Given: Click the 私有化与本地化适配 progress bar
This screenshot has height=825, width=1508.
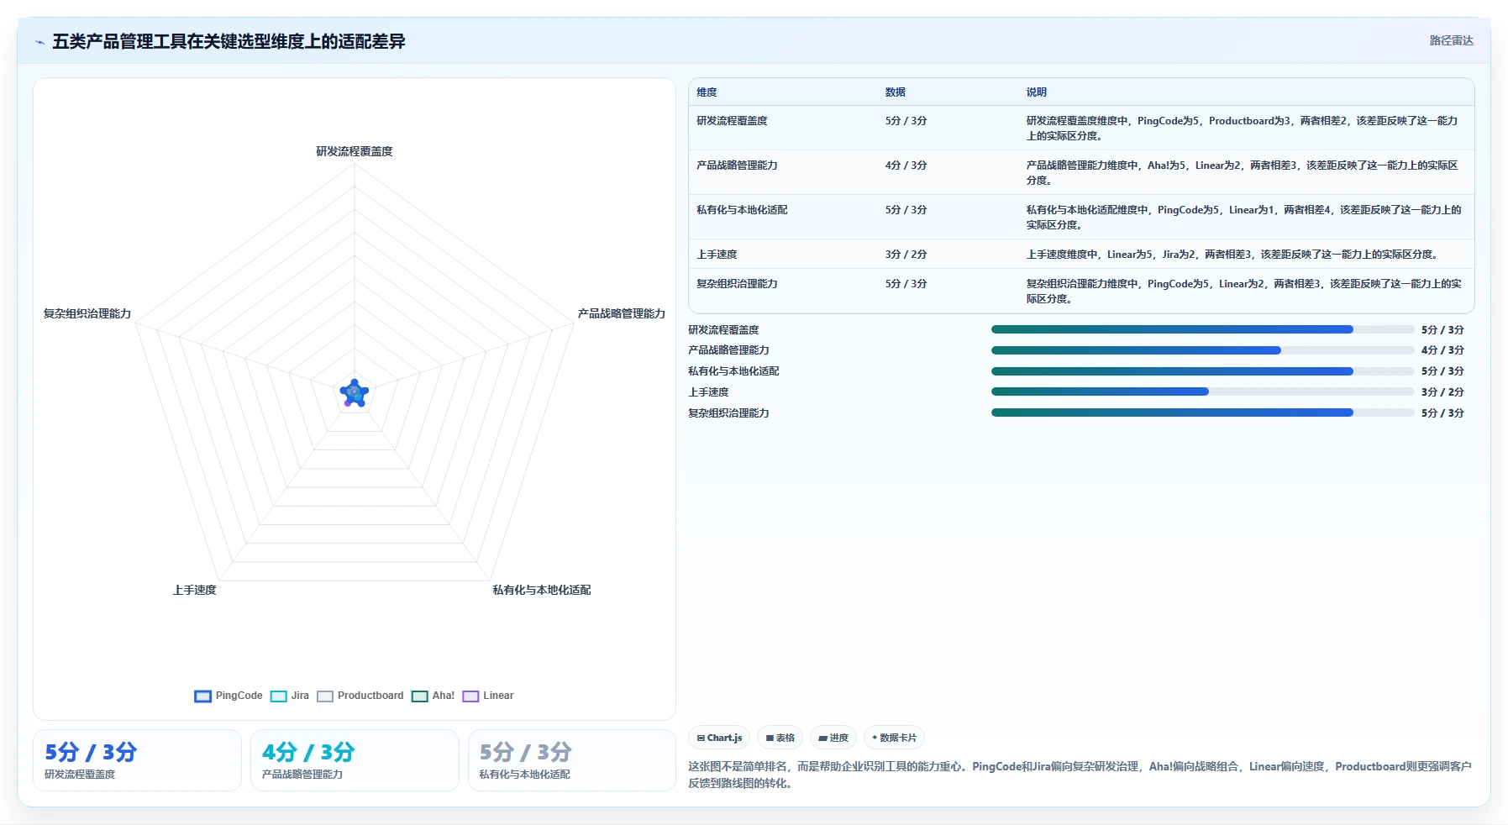Looking at the screenshot, I should pyautogui.click(x=1202, y=371).
